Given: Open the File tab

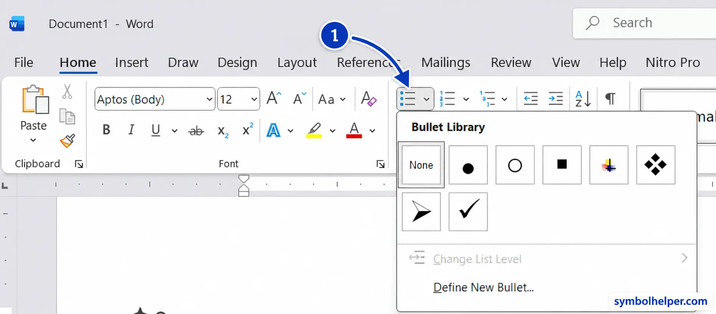Looking at the screenshot, I should (x=23, y=62).
